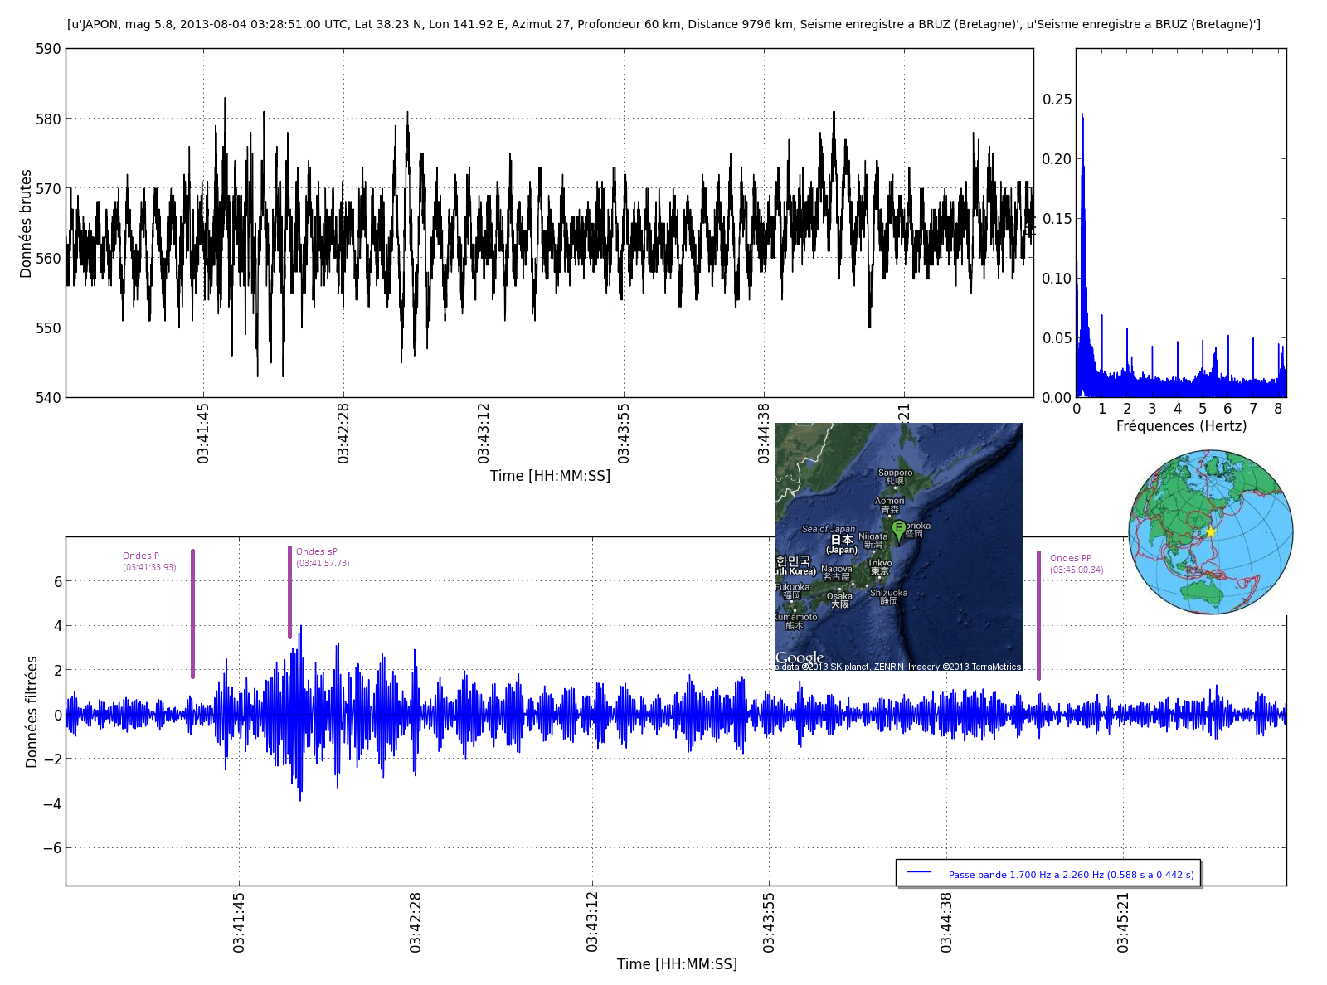Click the yellow star on the globe
This screenshot has height=985, width=1327.
tap(1210, 531)
